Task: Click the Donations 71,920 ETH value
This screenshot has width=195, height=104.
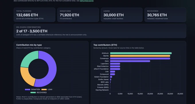Action: point(69,15)
